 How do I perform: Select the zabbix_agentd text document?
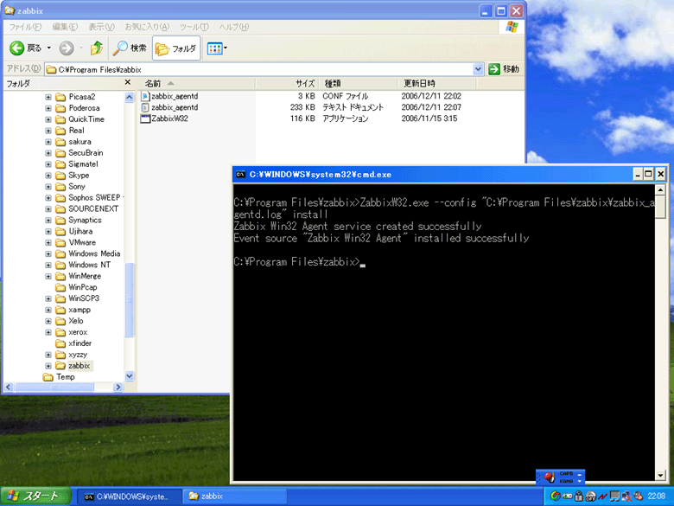174,107
